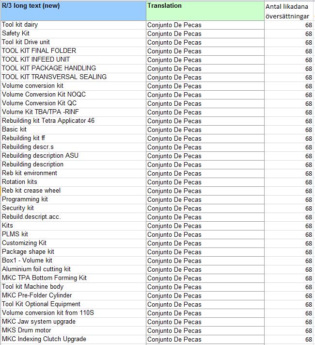This screenshot has width=315, height=345.
Task: Select the 'Antal likadana översättningar' header cell
Action: (289, 11)
